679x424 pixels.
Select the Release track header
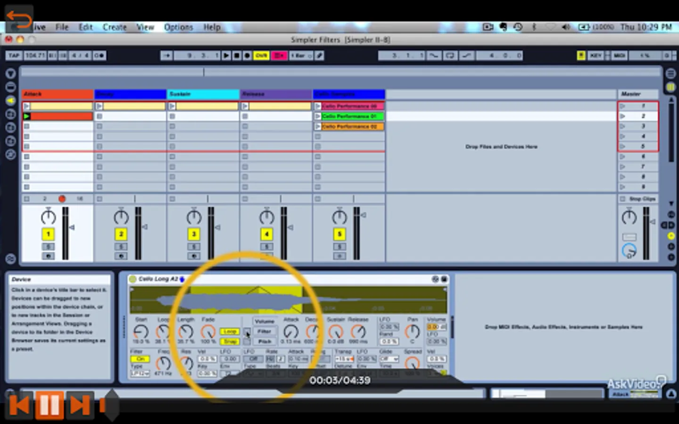click(x=276, y=94)
